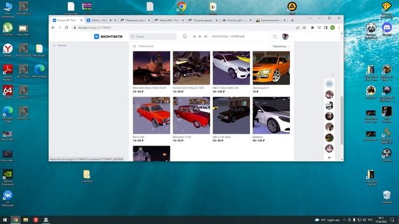Screen dimensions: 399x224
Task: Bookmark this page with the star icon
Action: [x=304, y=27]
